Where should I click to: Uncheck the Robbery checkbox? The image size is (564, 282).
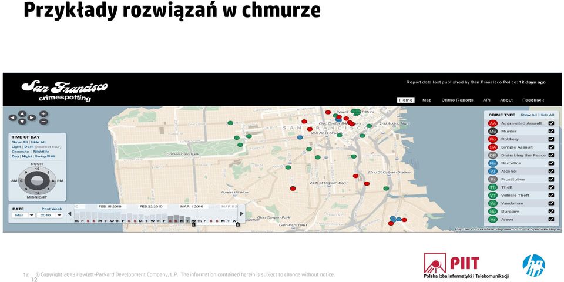click(551, 139)
